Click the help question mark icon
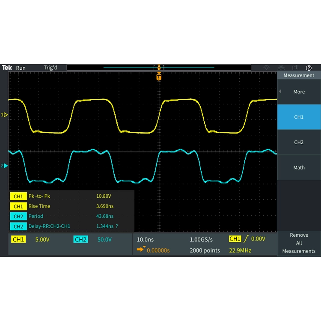Viewport: 321px width, 321px height. (309, 68)
